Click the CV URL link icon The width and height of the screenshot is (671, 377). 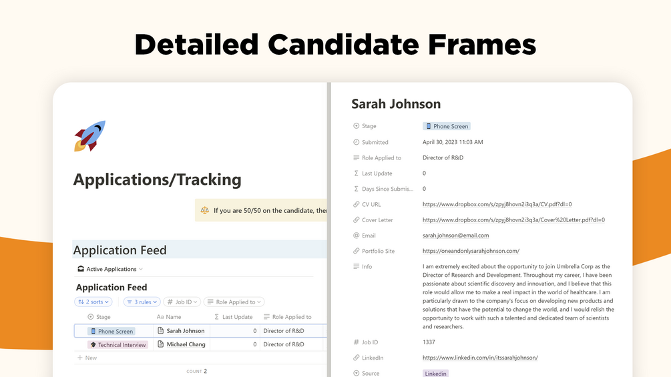point(356,204)
